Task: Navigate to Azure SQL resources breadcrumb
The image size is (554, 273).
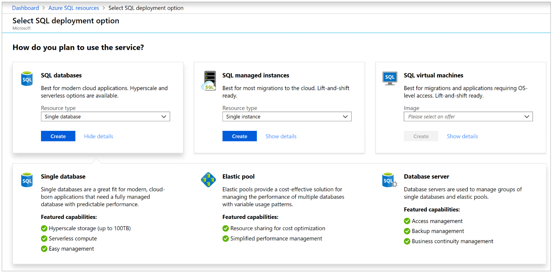Action: 74,8
